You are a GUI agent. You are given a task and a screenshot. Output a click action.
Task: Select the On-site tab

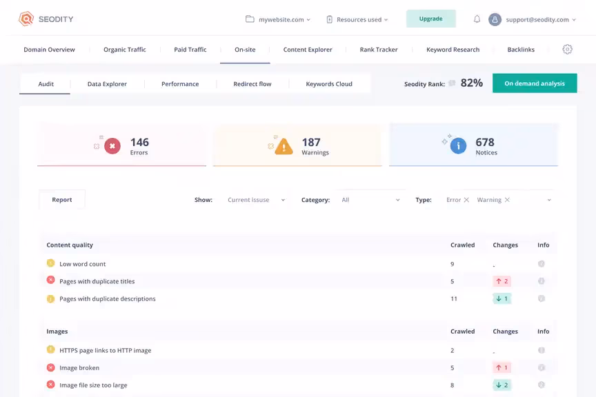[x=245, y=50]
